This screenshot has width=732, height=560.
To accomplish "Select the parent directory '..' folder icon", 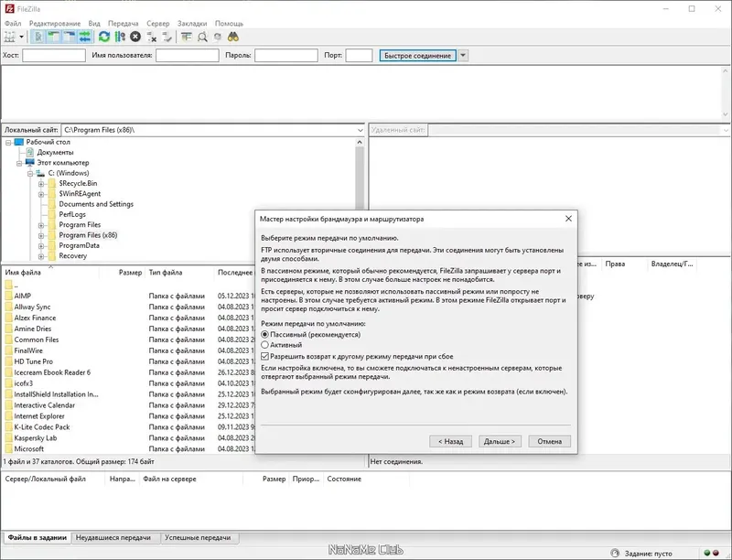I will point(8,285).
